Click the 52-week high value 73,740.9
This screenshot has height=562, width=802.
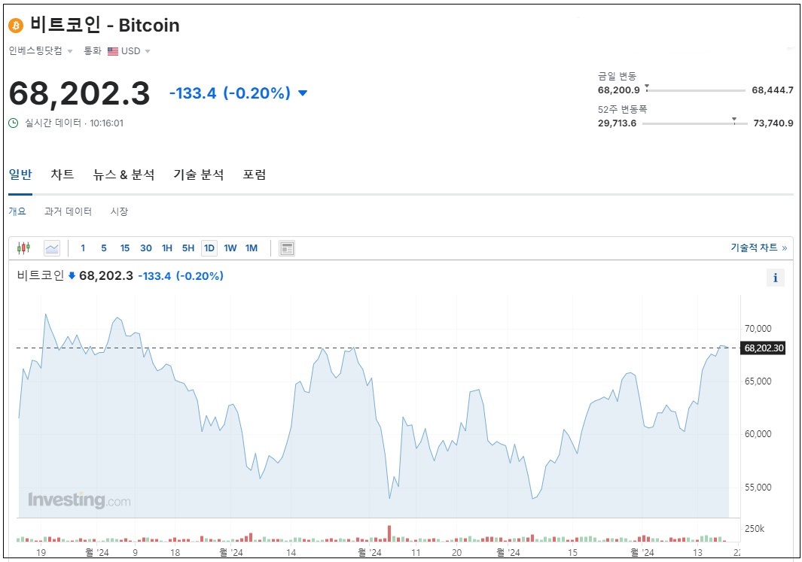point(773,123)
